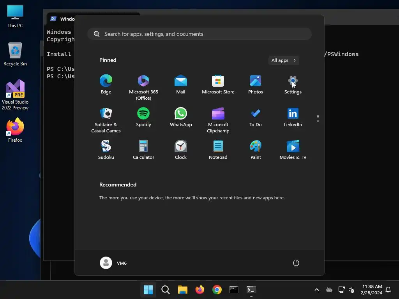
Task: Open Settings from pinned apps
Action: click(293, 84)
